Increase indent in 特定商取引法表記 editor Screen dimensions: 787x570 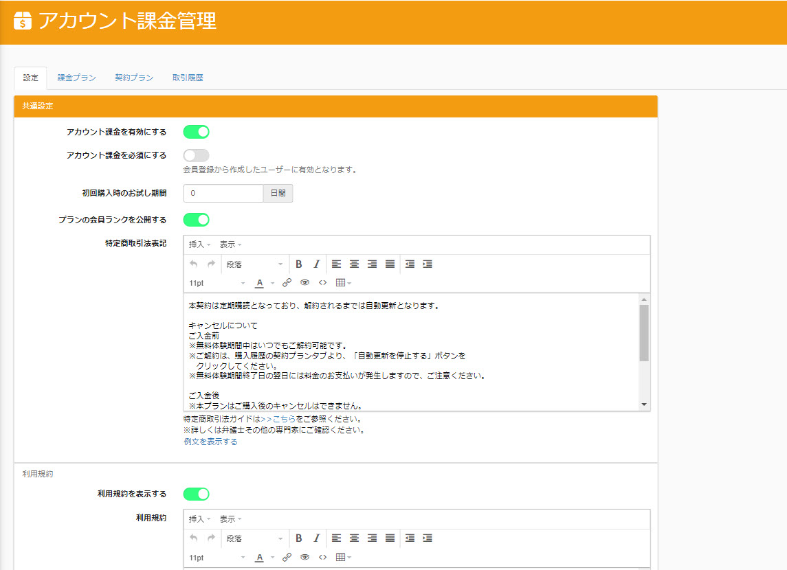pyautogui.click(x=428, y=264)
